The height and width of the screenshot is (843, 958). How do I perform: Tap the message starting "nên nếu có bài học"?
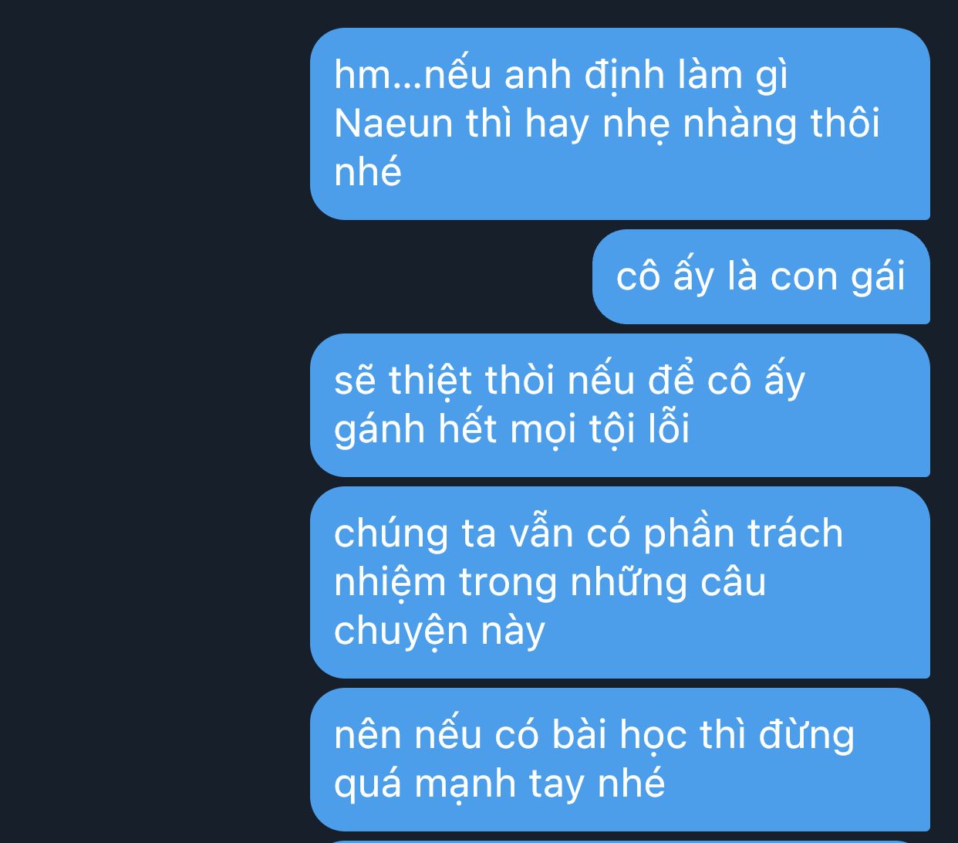[x=620, y=759]
